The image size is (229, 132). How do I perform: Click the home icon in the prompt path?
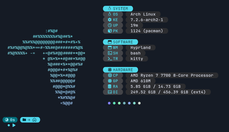35,120
